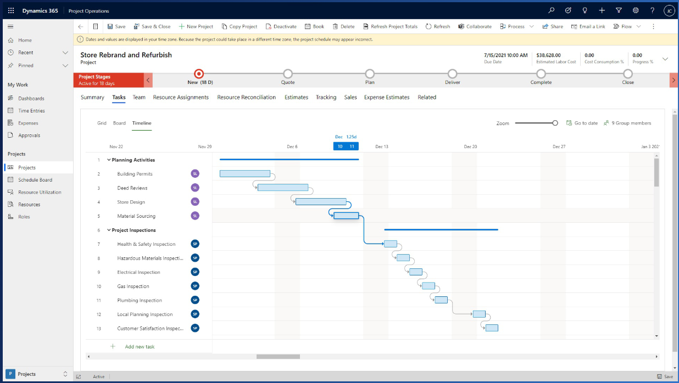Open Schedule Board in the sidebar
The image size is (679, 383).
[35, 180]
